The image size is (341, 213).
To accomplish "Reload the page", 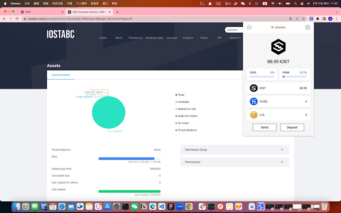I will coord(17,19).
